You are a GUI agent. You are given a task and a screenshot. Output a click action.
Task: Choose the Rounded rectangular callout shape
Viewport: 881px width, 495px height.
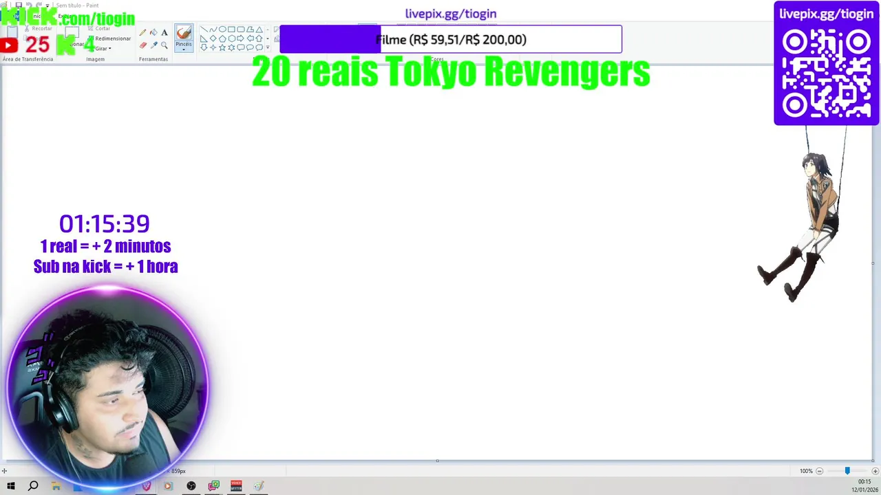click(x=241, y=47)
